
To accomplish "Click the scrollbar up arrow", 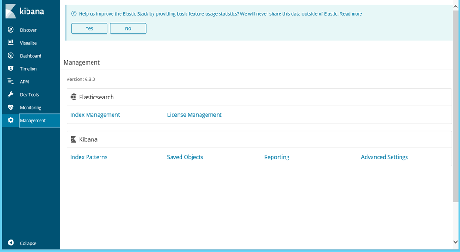I will pyautogui.click(x=456, y=7).
